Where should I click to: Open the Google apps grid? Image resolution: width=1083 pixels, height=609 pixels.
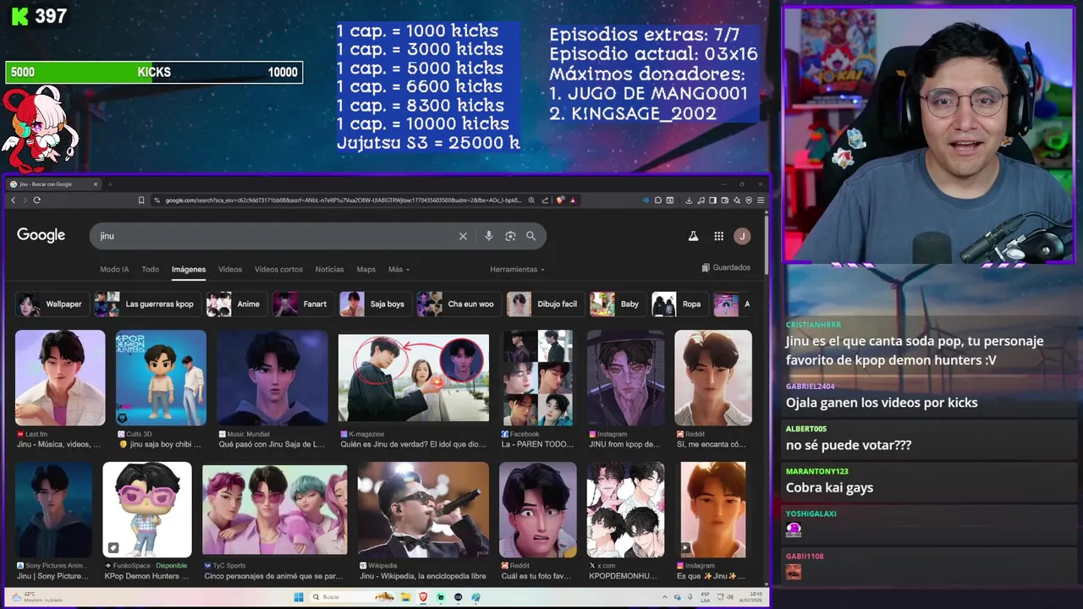718,236
